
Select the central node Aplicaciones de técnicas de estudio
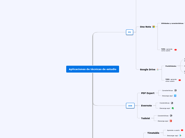93,69
